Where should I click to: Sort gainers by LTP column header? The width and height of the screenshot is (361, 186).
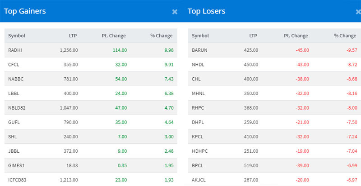(x=72, y=36)
